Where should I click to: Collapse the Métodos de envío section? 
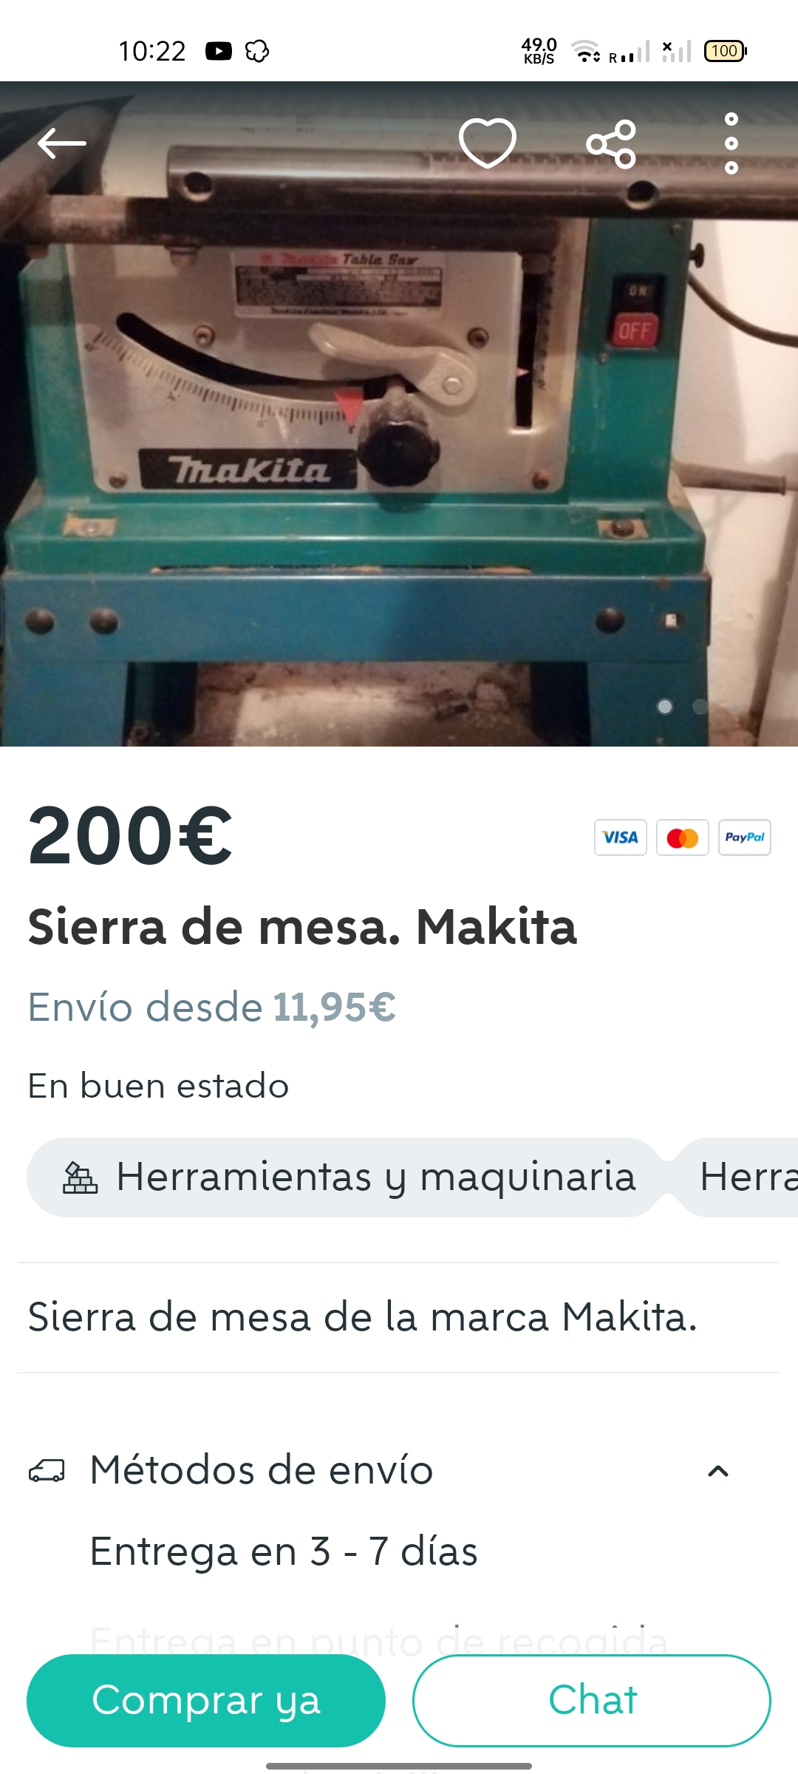tap(718, 1471)
